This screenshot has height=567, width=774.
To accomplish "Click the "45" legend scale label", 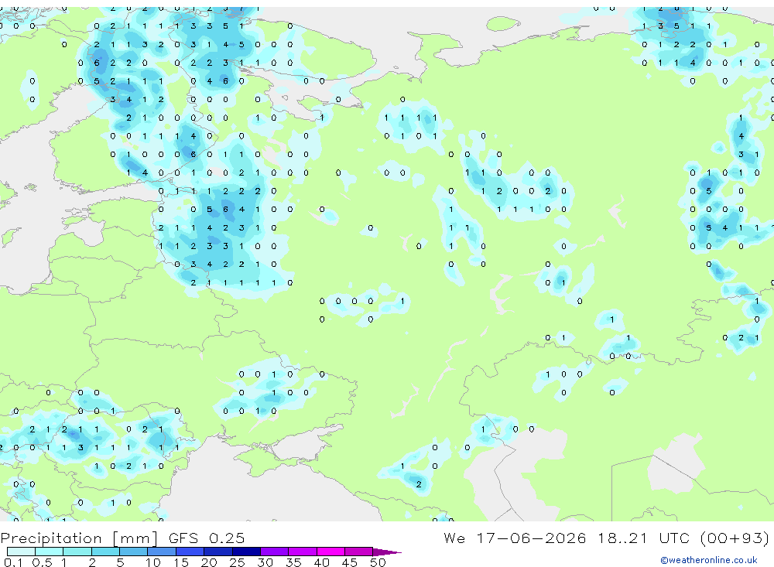I will tap(350, 562).
